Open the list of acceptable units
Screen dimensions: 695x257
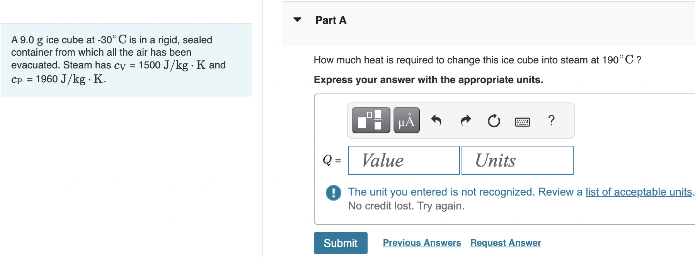pos(639,192)
